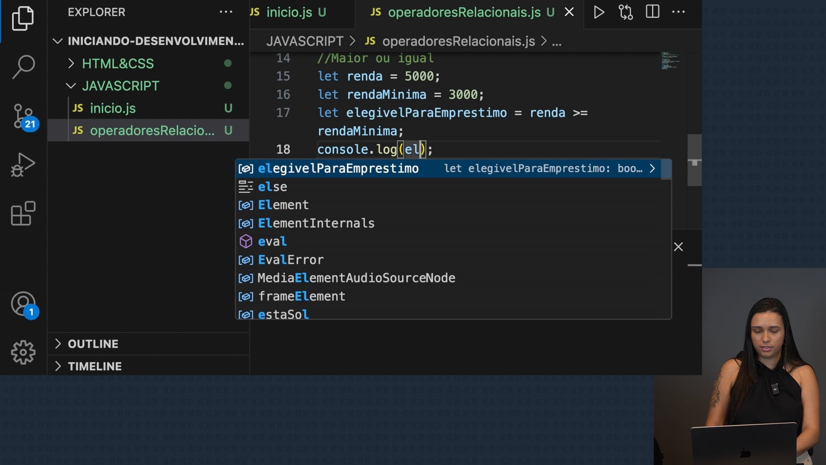Expand the HTML&CSS folder

pos(117,64)
